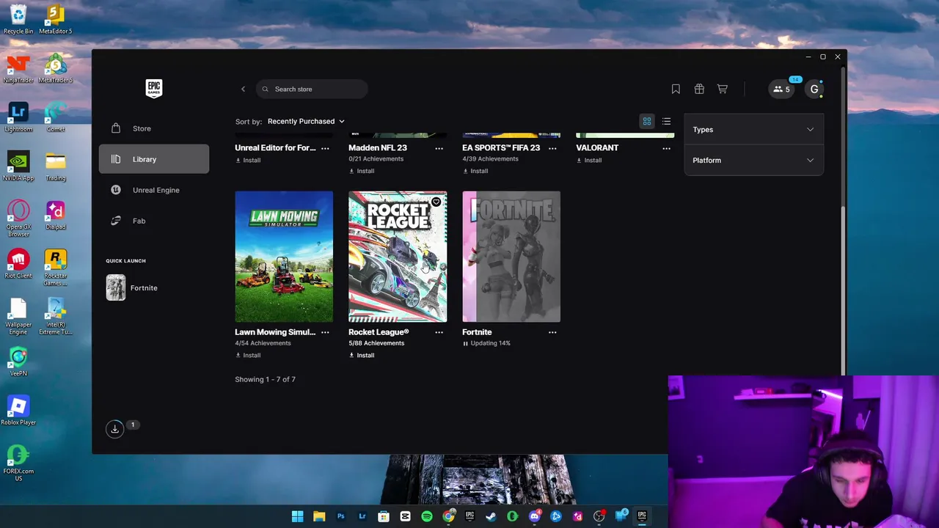Viewport: 939px width, 528px height.
Task: Open options menu for Lawn Mowing Simulator
Action: point(325,332)
